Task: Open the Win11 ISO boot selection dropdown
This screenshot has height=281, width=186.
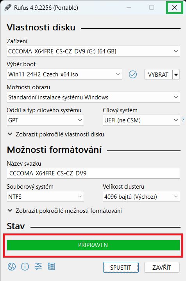Action: (x=64, y=74)
